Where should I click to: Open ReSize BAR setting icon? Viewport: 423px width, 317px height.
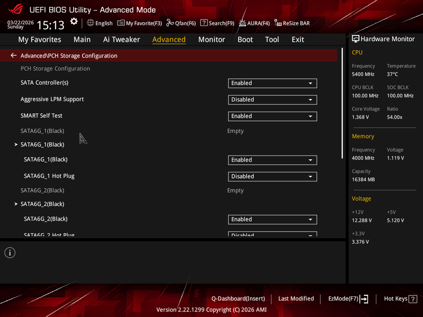click(278, 23)
